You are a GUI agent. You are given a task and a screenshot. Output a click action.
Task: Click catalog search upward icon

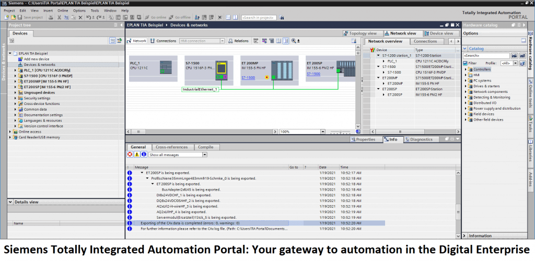pyautogui.click(x=522, y=55)
